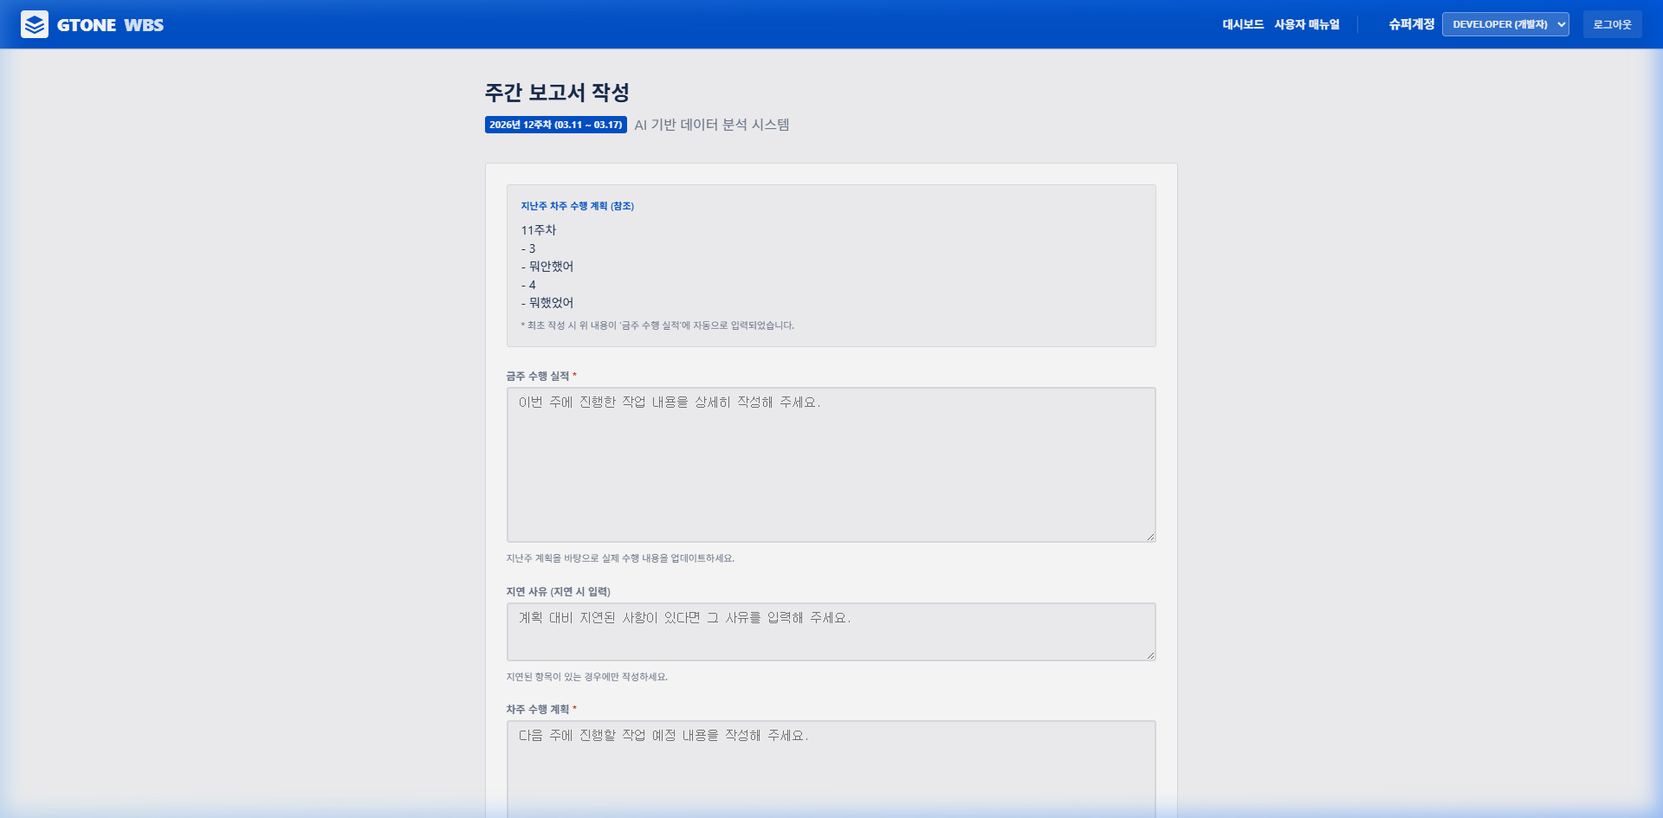Grab the resize handle of 지연 사유 box
The image size is (1663, 818).
(1150, 656)
